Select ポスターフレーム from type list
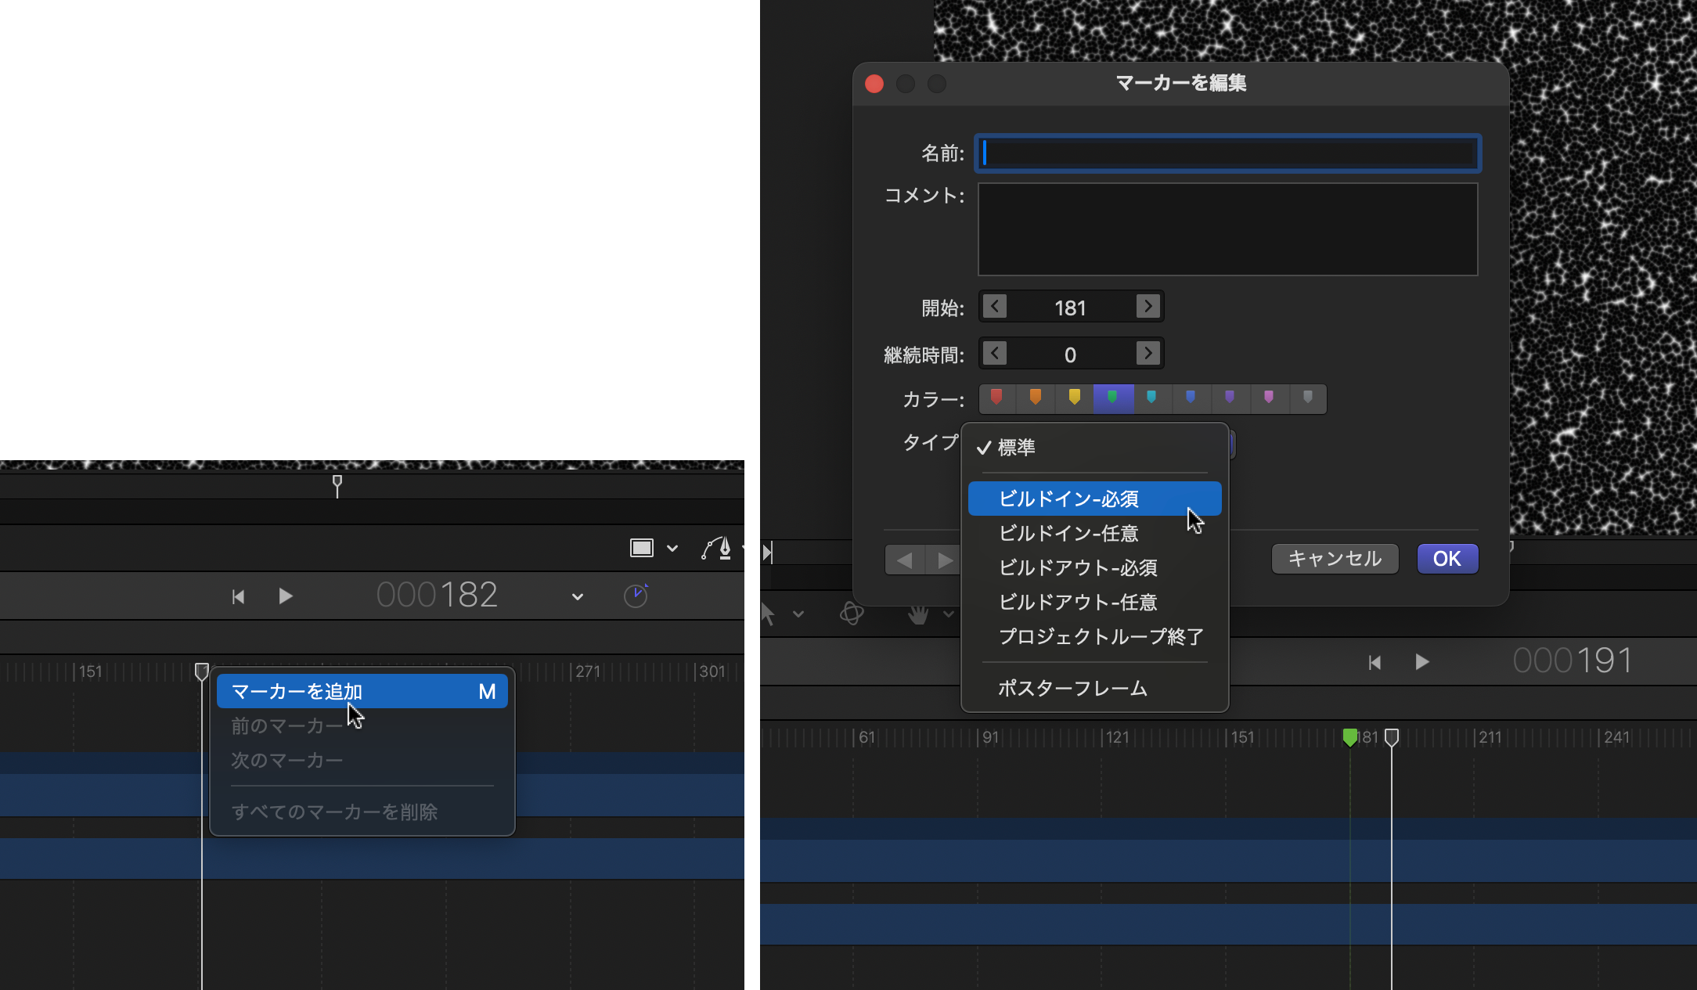 (x=1072, y=689)
